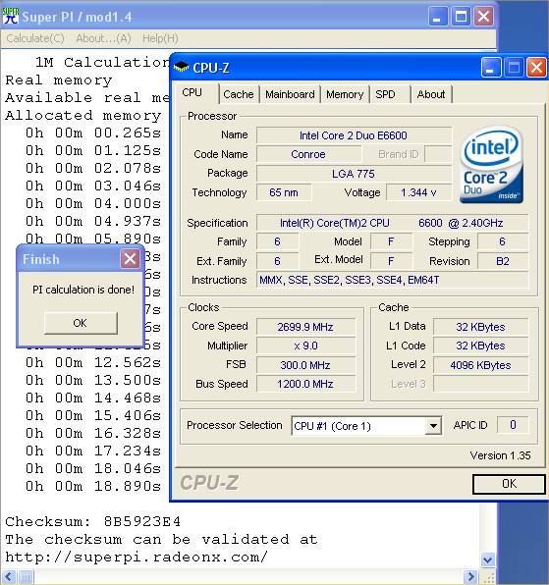Click the CPU #1 (Core 1) combo box

[366, 426]
